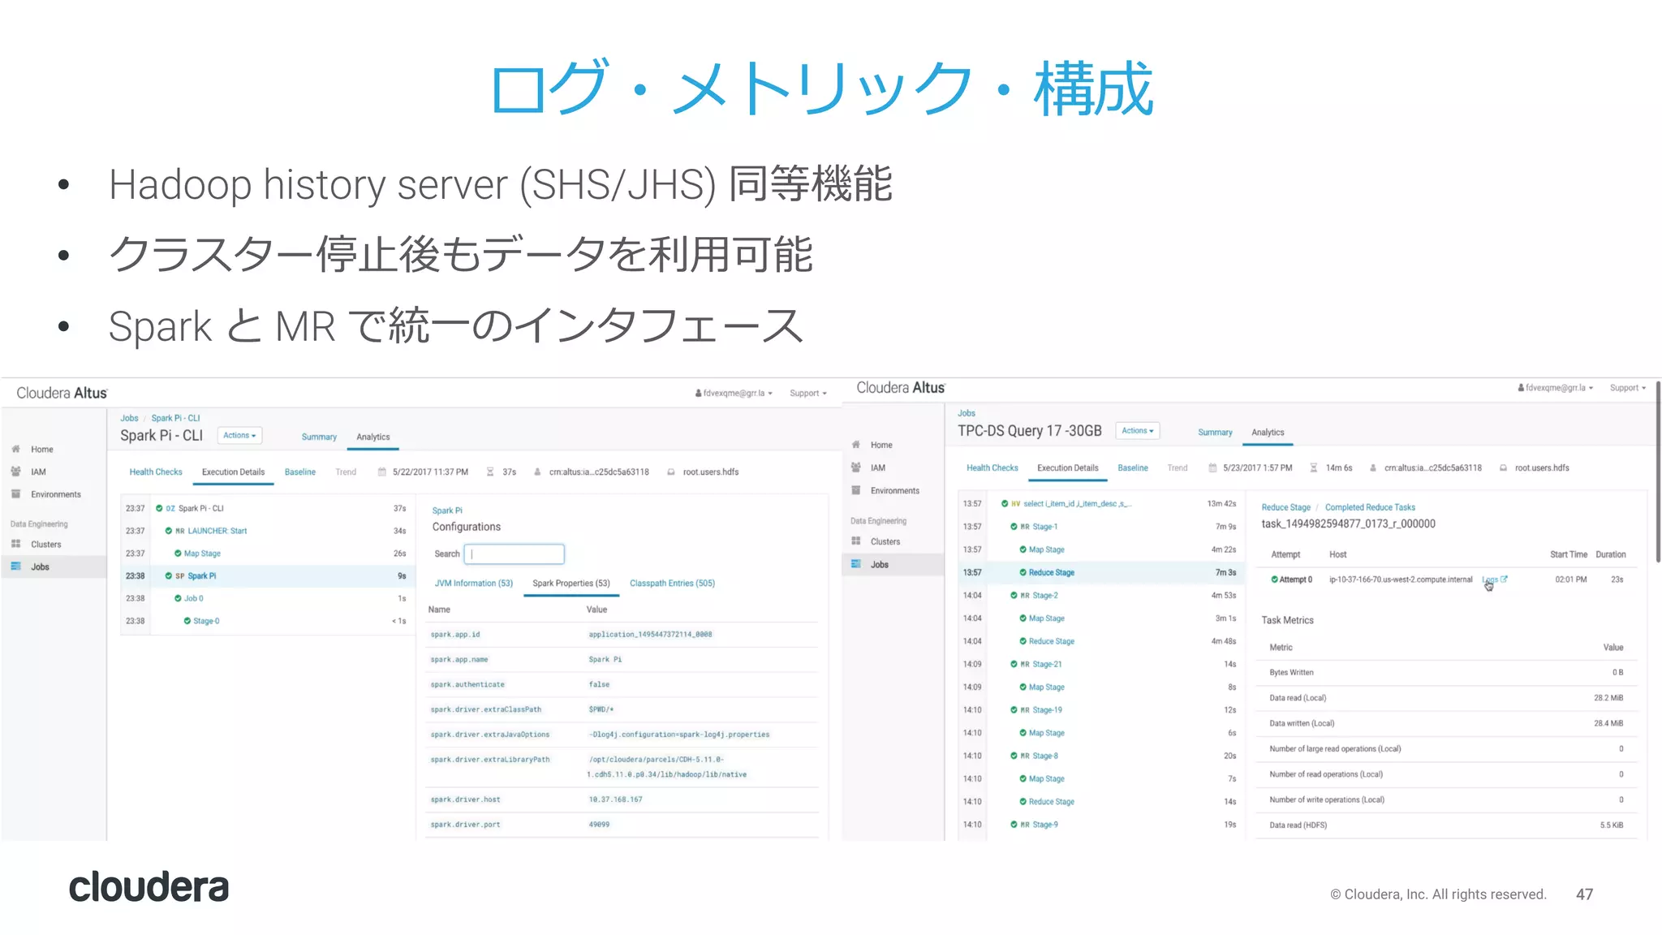Image resolution: width=1662 pixels, height=935 pixels.
Task: Click the external Logs link icon for Attempt 0
Action: (x=1504, y=580)
